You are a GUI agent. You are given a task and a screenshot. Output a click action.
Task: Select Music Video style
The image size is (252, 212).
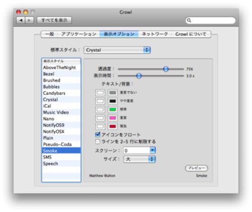click(x=61, y=112)
